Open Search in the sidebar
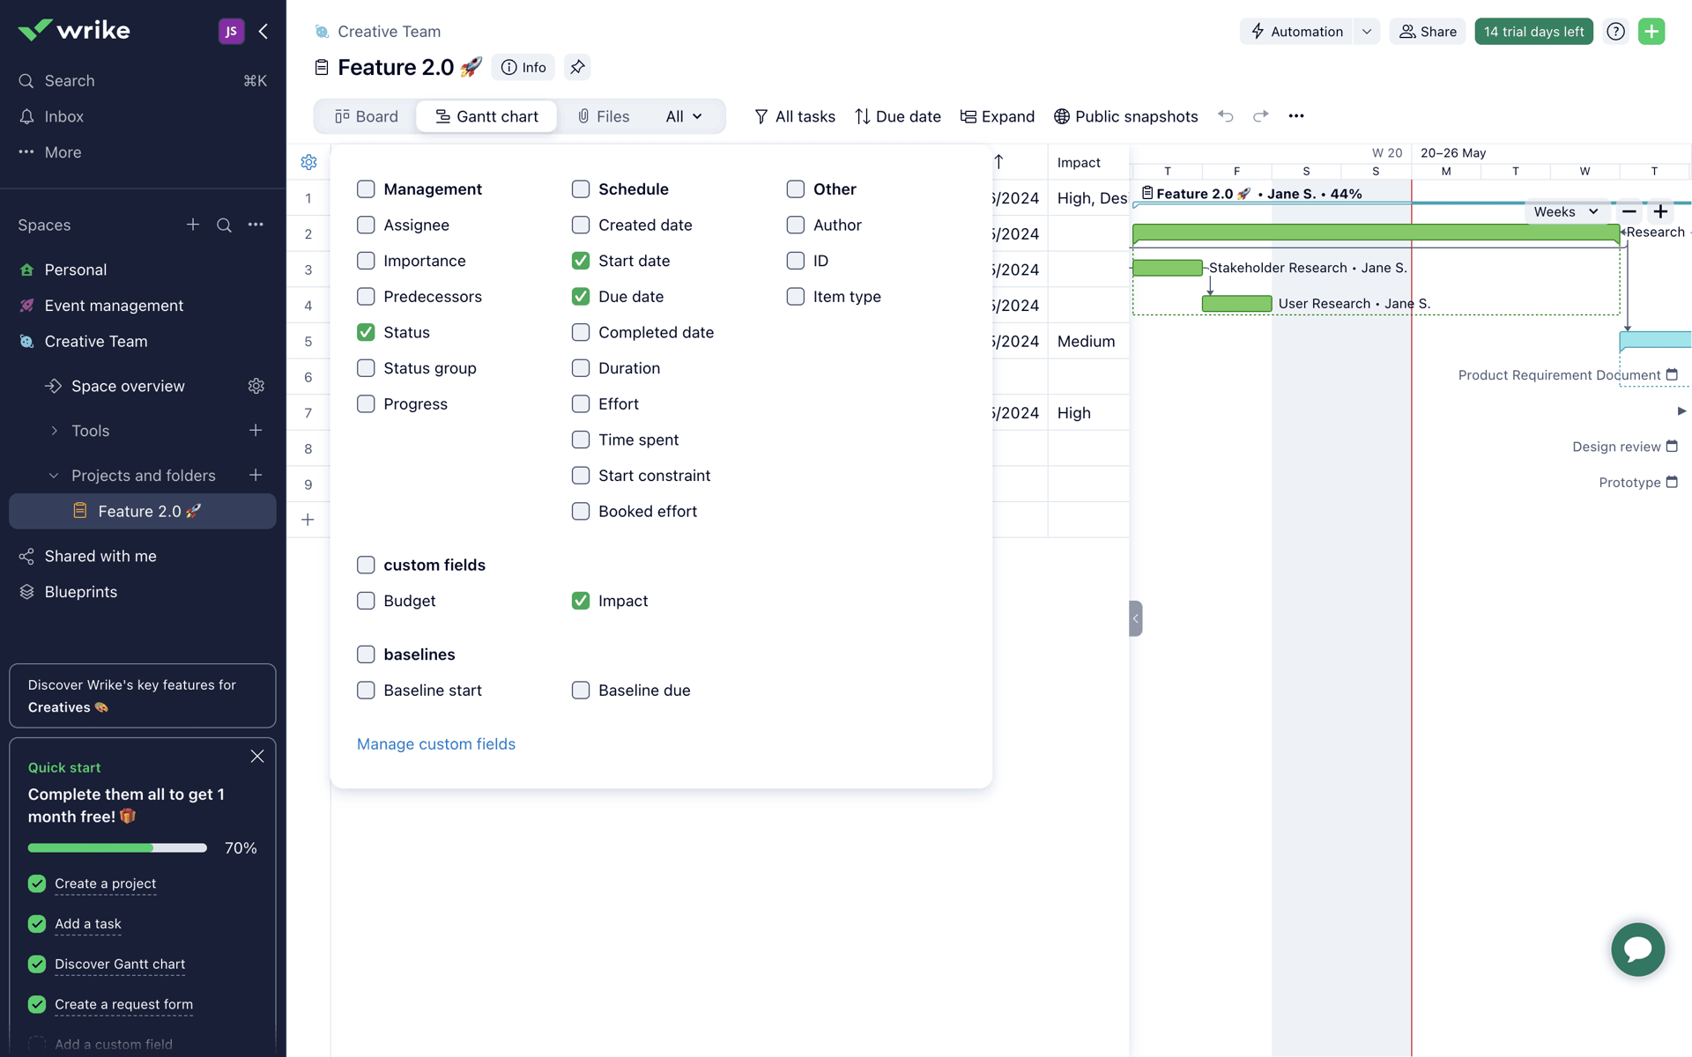This screenshot has width=1692, height=1057. click(143, 81)
